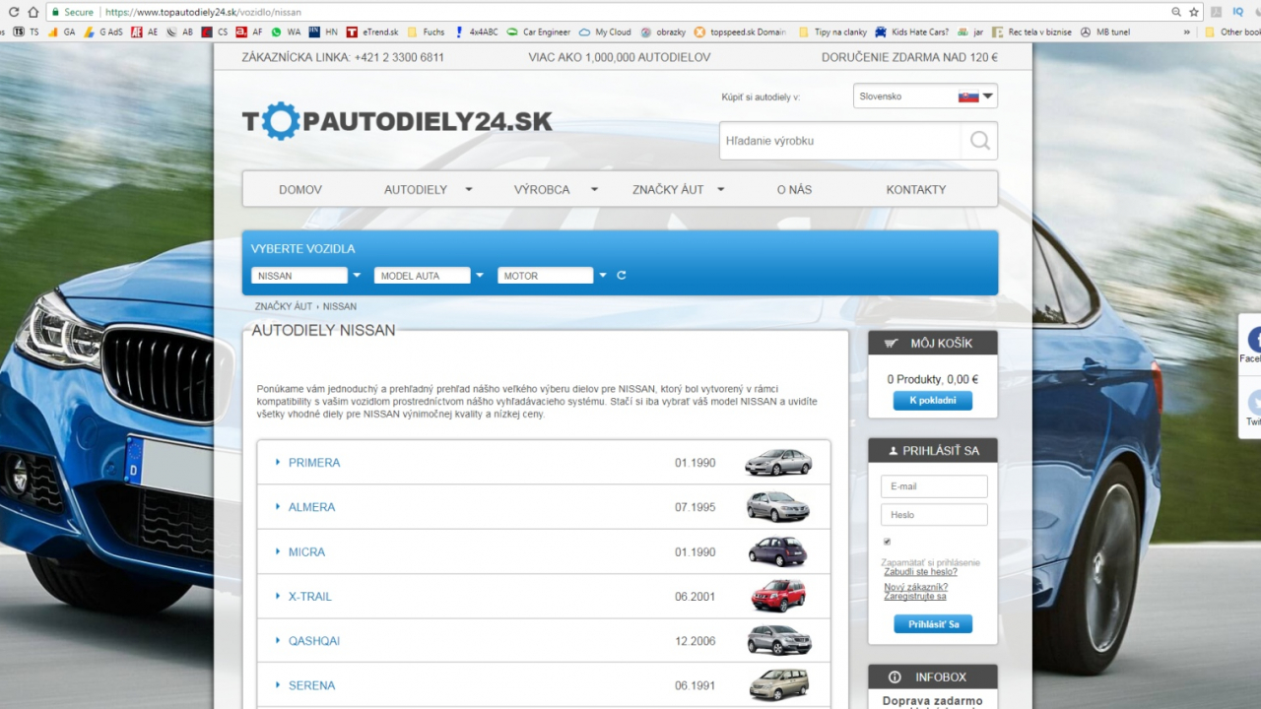Click the search magnifier button
Image resolution: width=1261 pixels, height=709 pixels.
click(979, 141)
